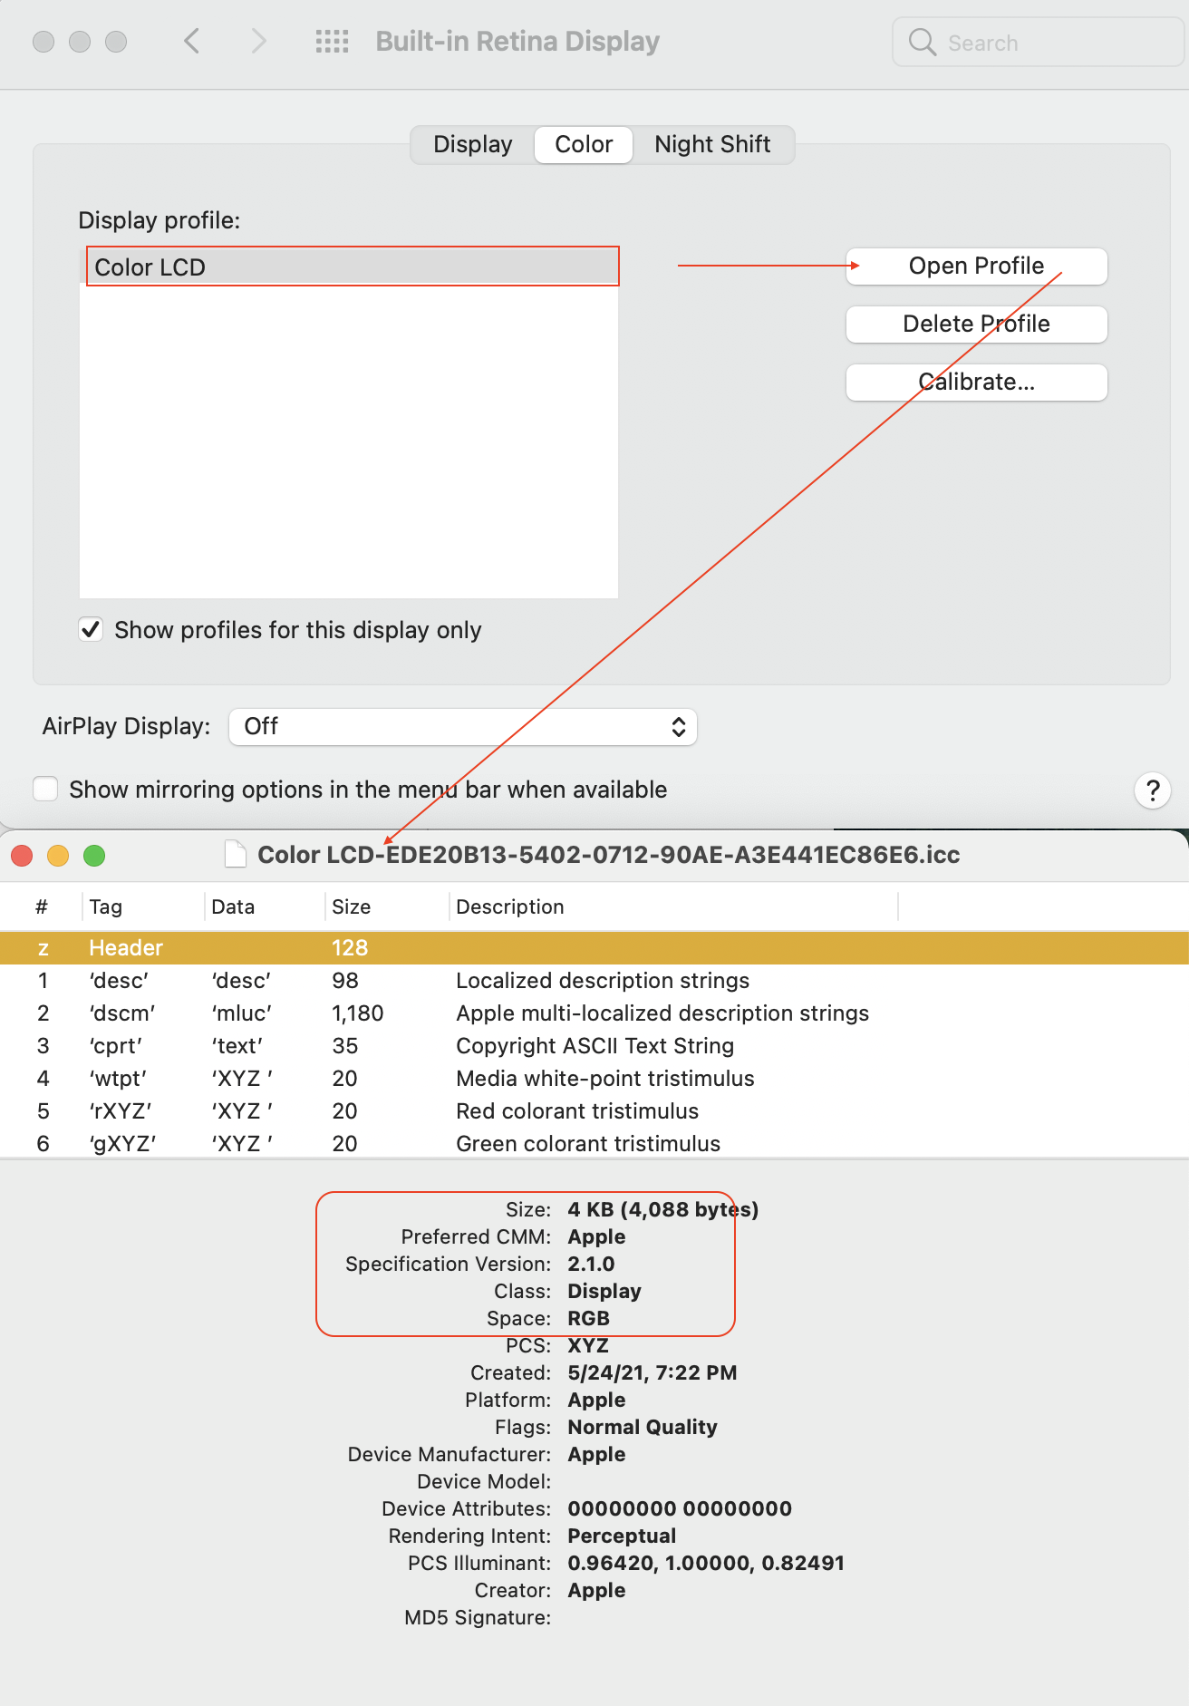Screen dimensions: 1189x1706
Task: Click the Rendering Intent value Perceptual
Action: 622,1536
